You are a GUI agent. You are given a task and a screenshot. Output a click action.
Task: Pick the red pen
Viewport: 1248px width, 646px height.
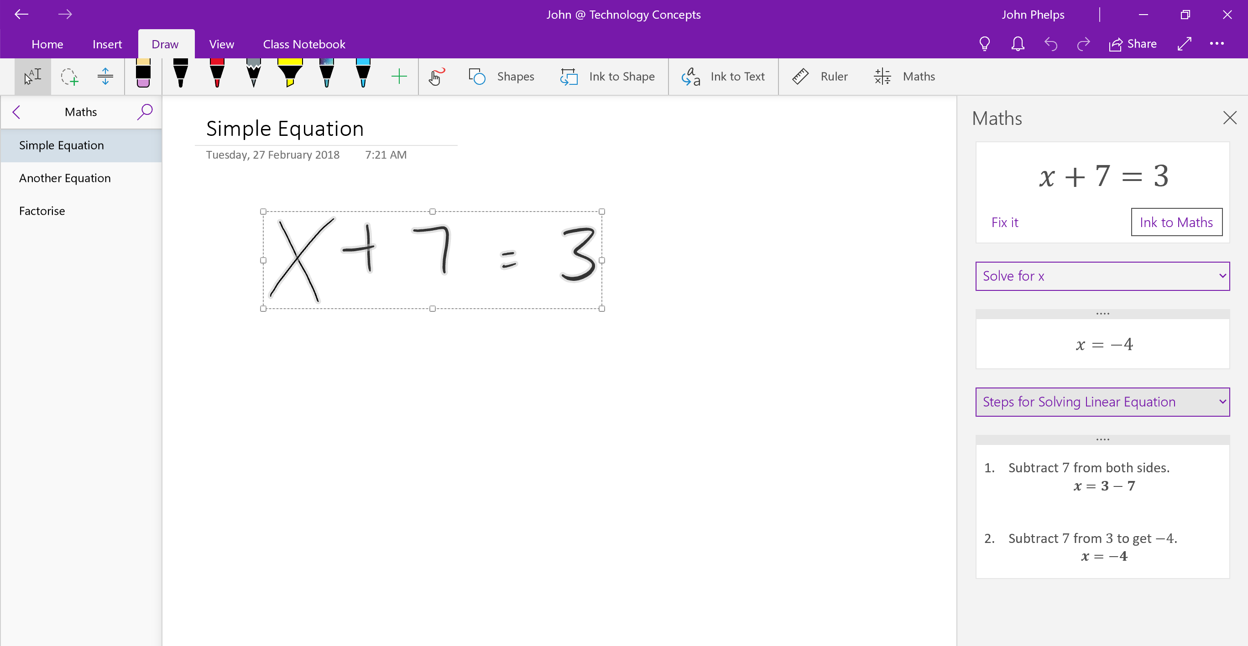217,72
